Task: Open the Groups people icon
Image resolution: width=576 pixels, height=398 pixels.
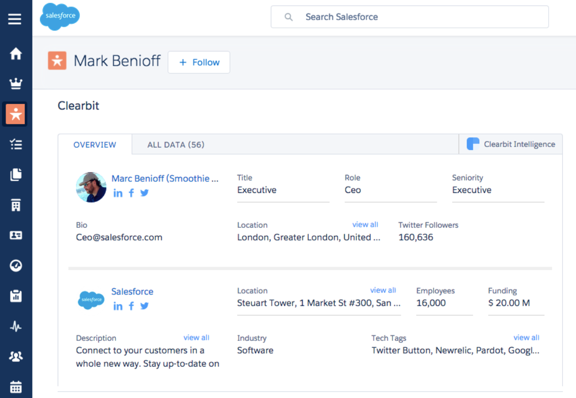Action: coord(15,356)
